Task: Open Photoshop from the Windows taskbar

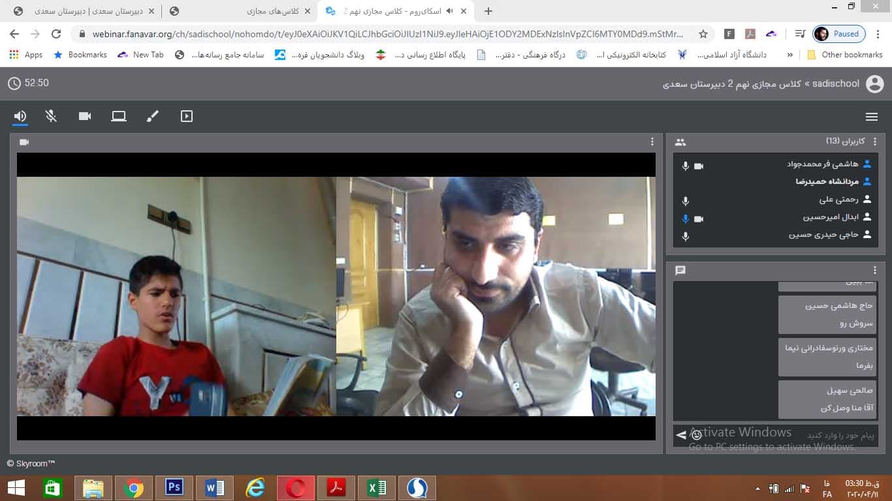Action: [x=174, y=487]
